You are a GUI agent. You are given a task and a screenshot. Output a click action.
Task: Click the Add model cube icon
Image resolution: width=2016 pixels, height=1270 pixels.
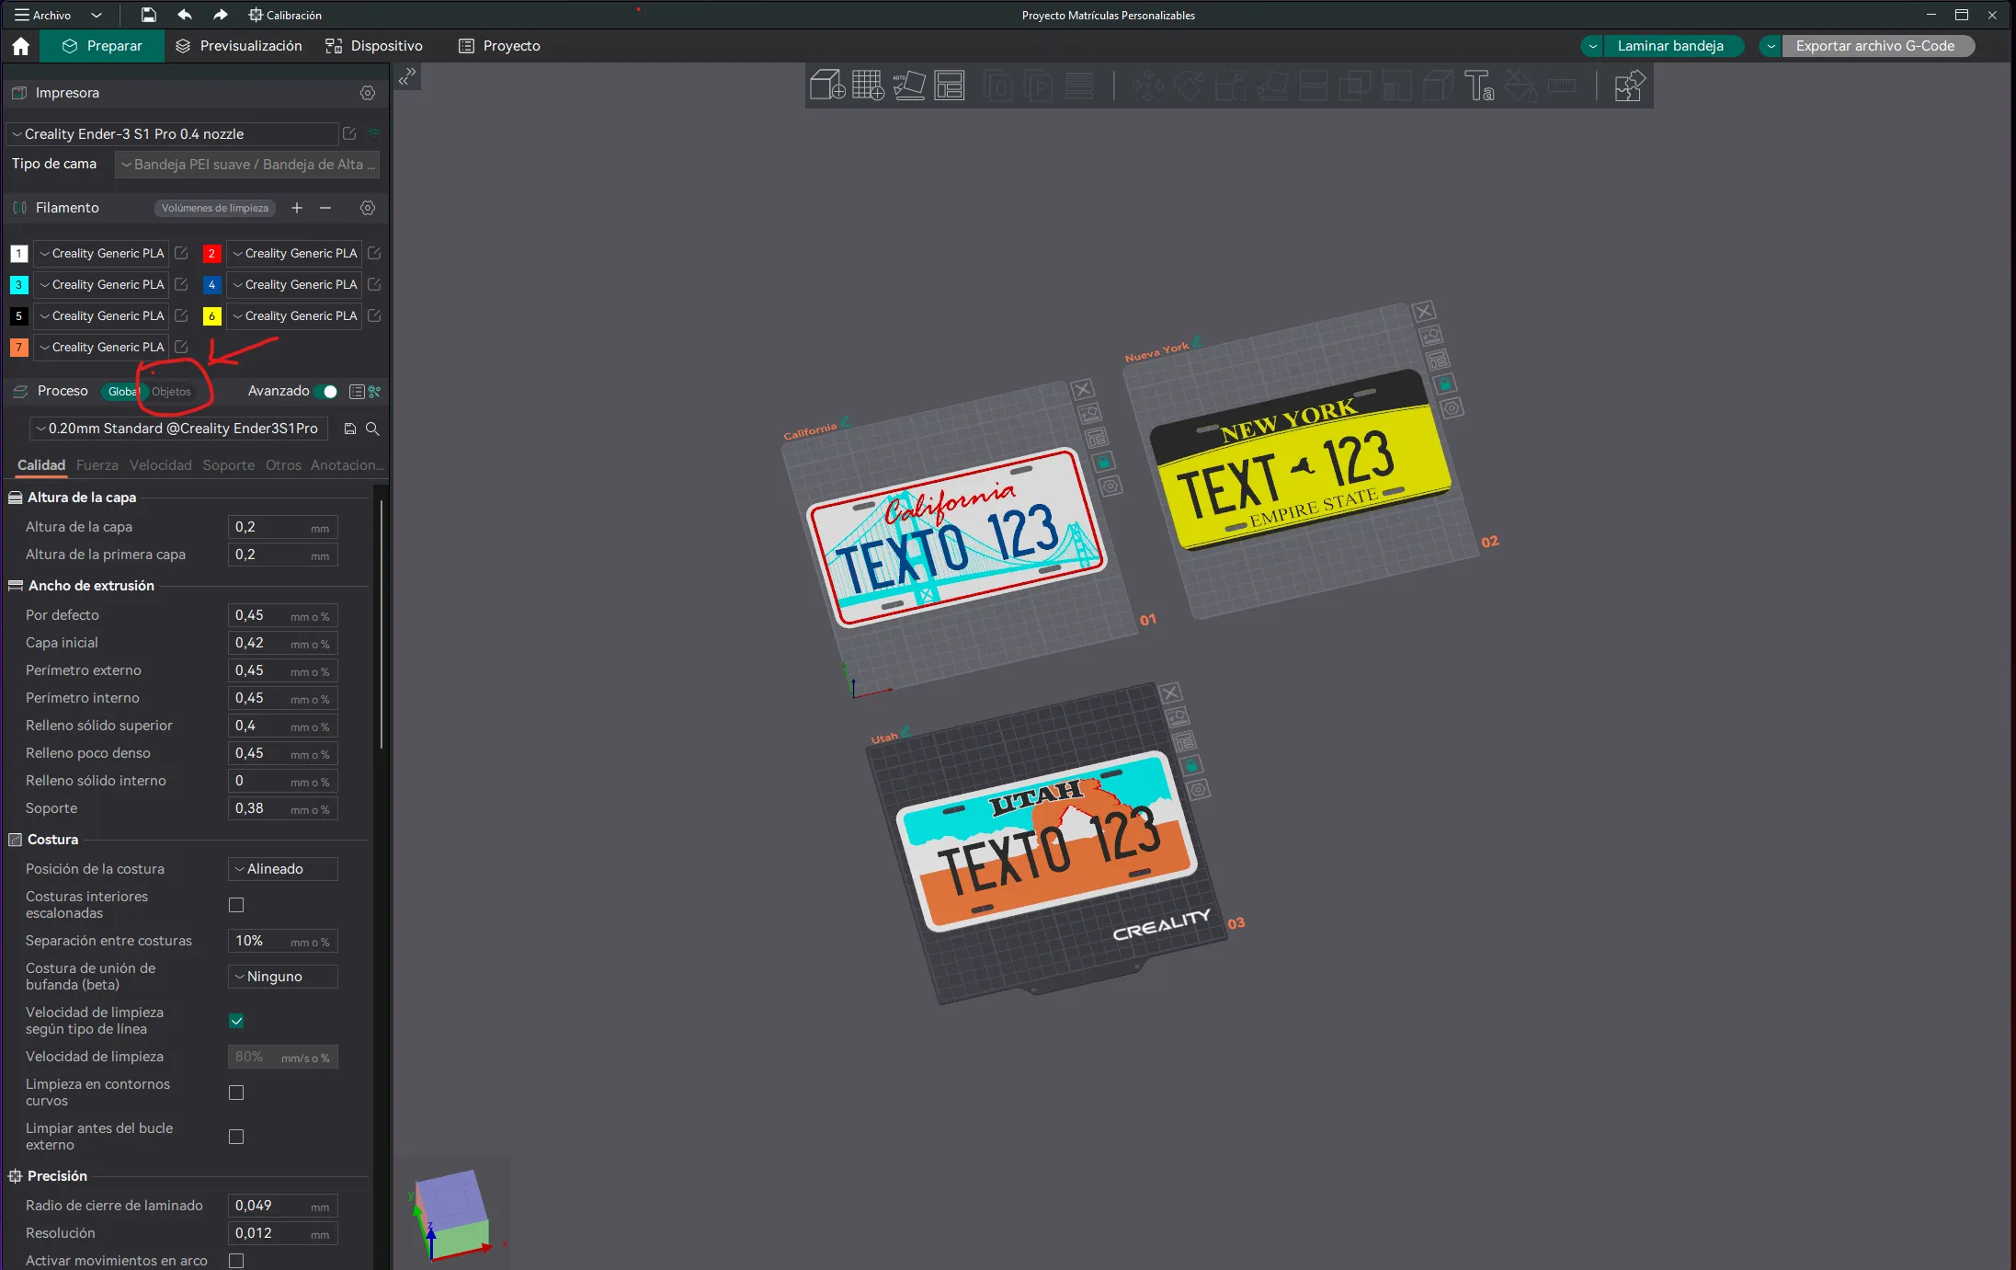827,86
